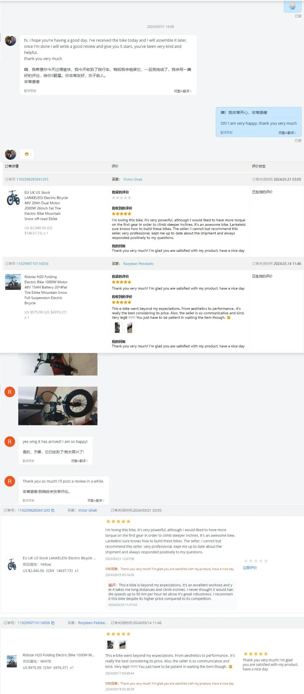
Task: Copy order number 1102598285841293 with the copy icon
Action: pos(53,510)
